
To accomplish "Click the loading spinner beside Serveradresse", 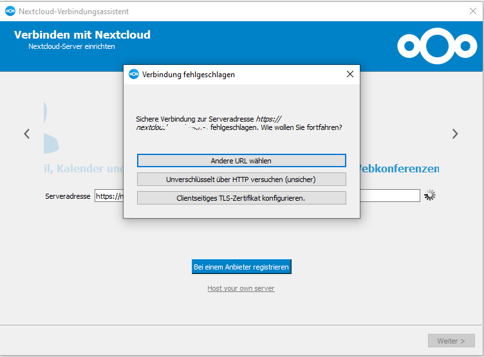I will click(429, 195).
